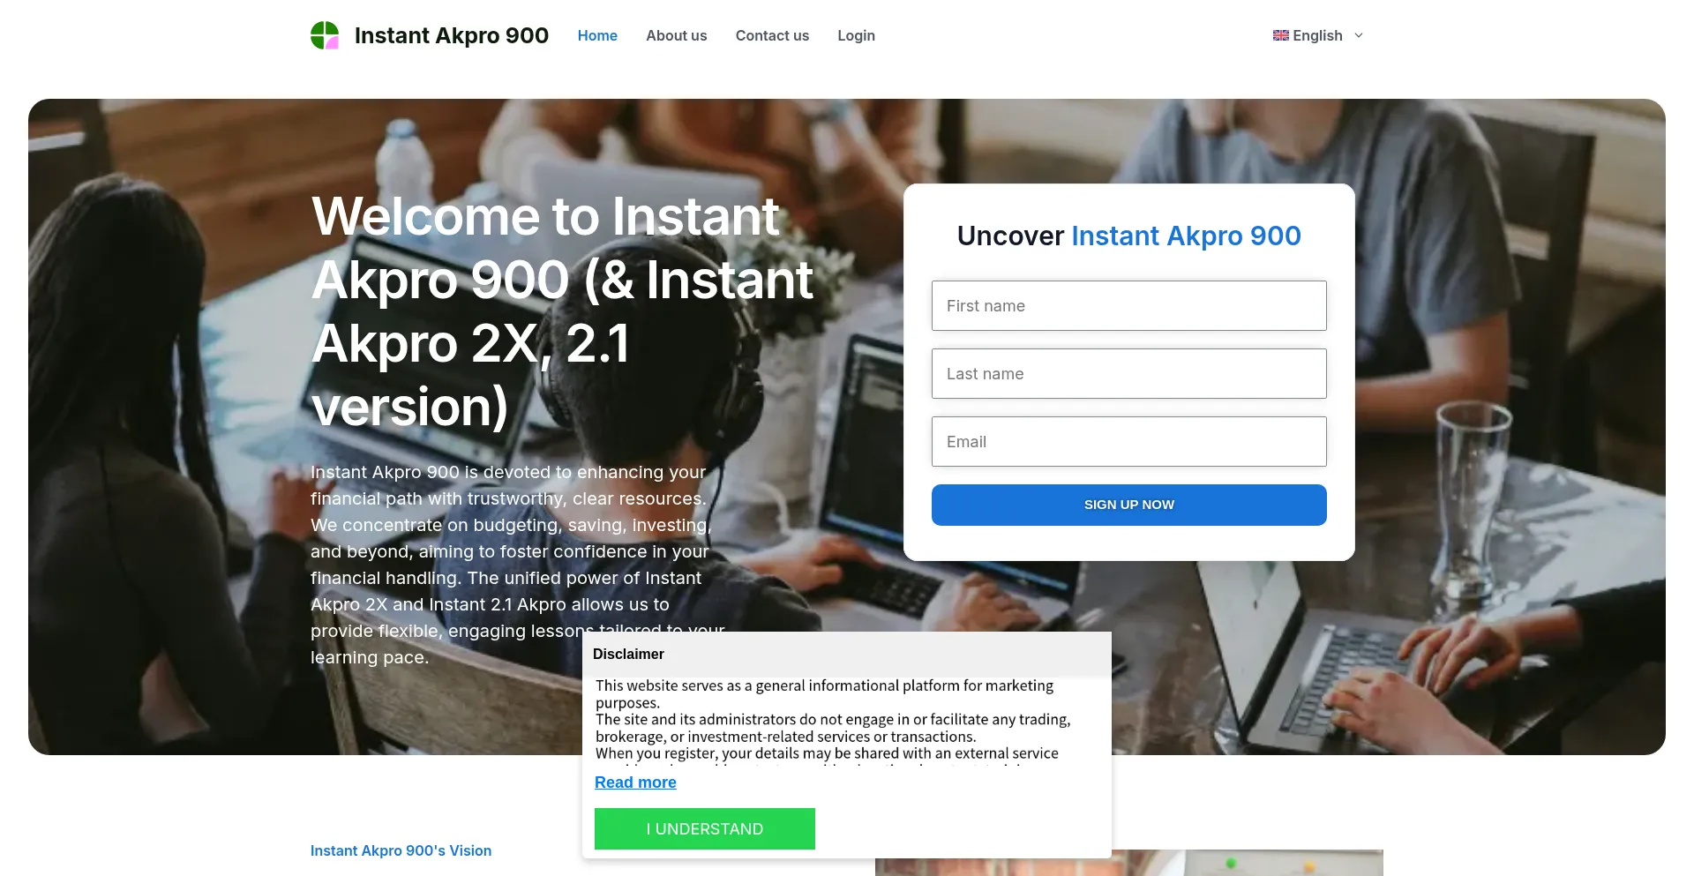Open the Contact us page
This screenshot has height=876, width=1694.
(772, 35)
